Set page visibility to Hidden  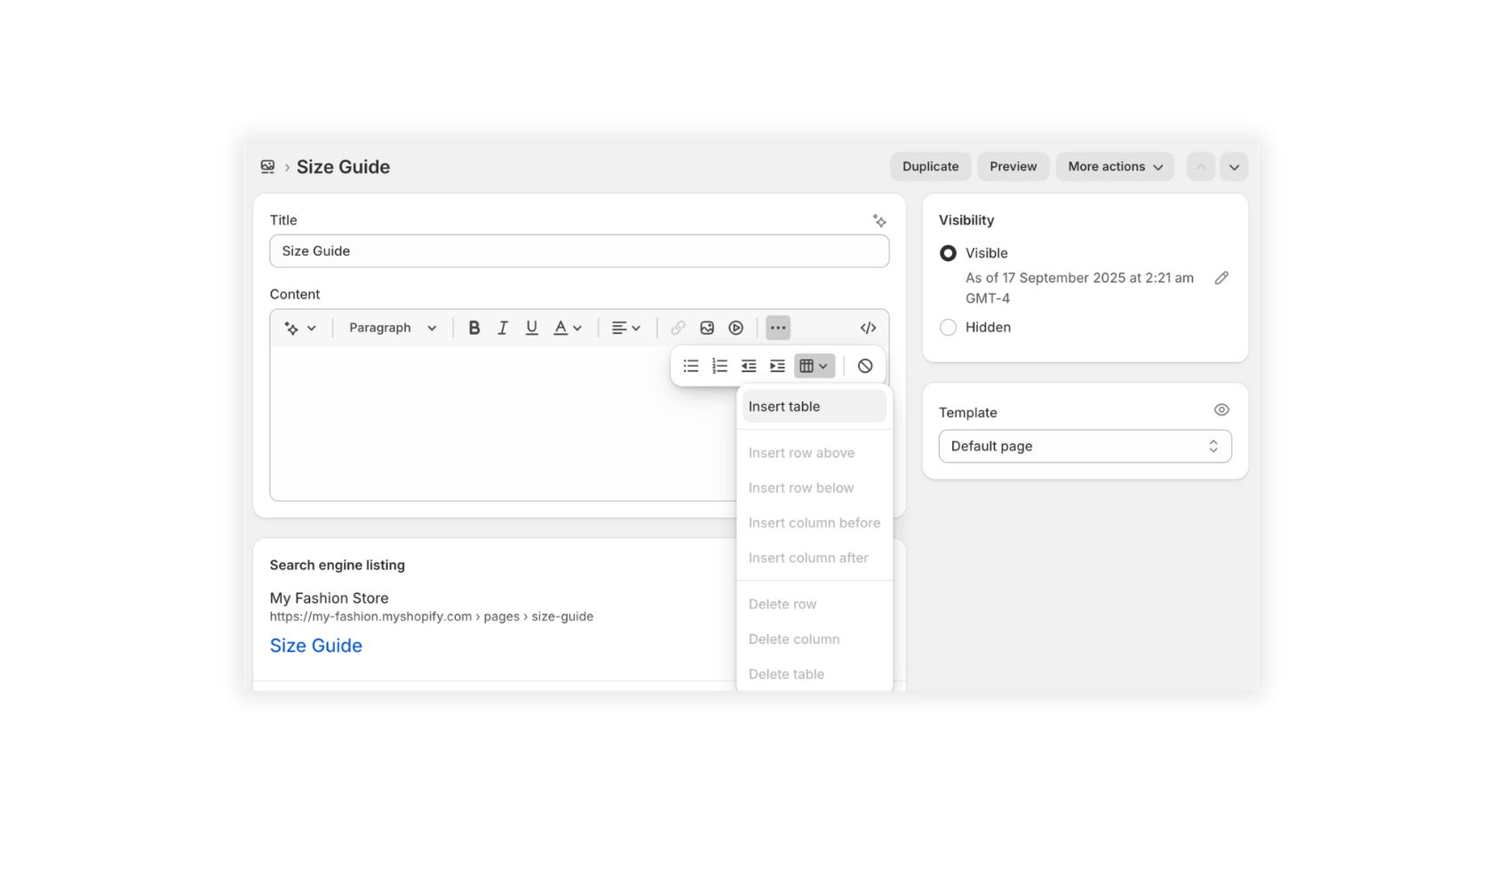[948, 327]
